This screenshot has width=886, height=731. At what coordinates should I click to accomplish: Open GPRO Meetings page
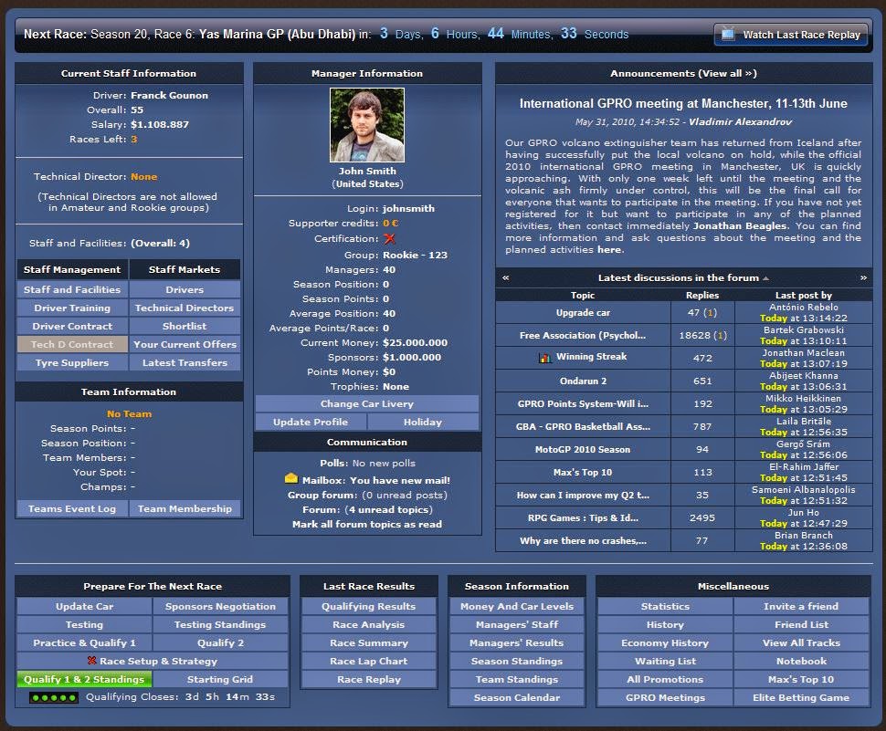665,698
